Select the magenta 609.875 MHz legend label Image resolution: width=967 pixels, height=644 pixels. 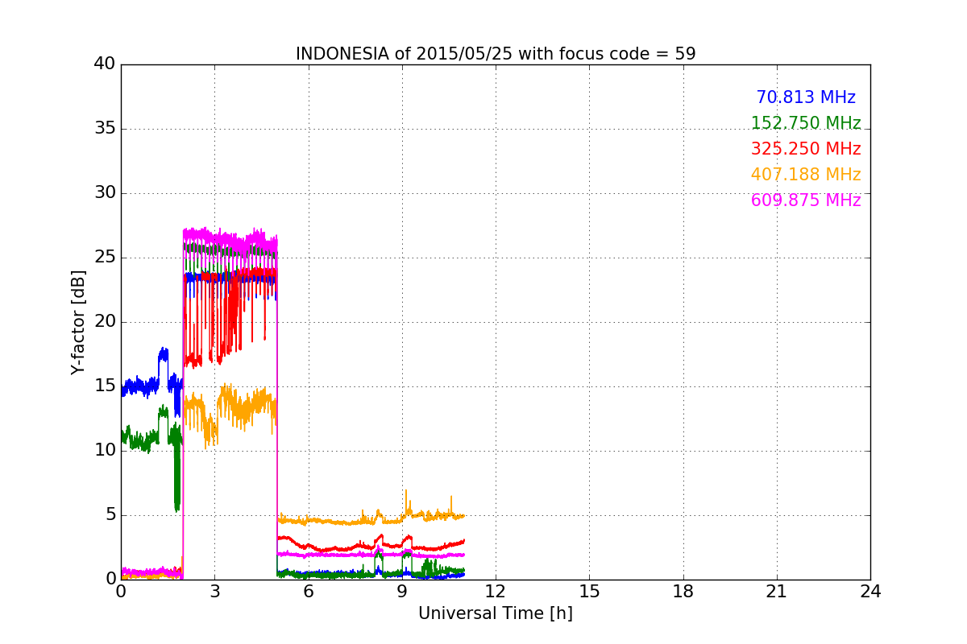[x=806, y=200]
